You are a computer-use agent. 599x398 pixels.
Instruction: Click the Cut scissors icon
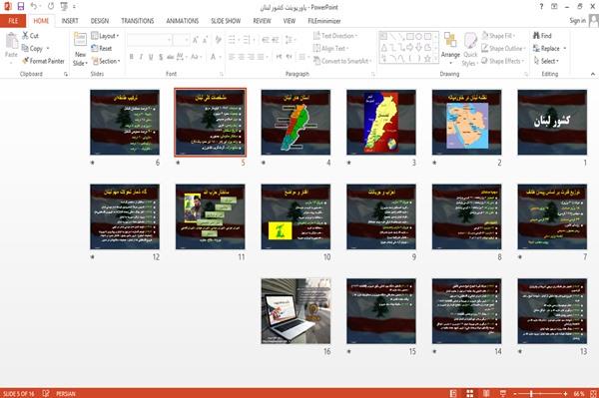[25, 36]
